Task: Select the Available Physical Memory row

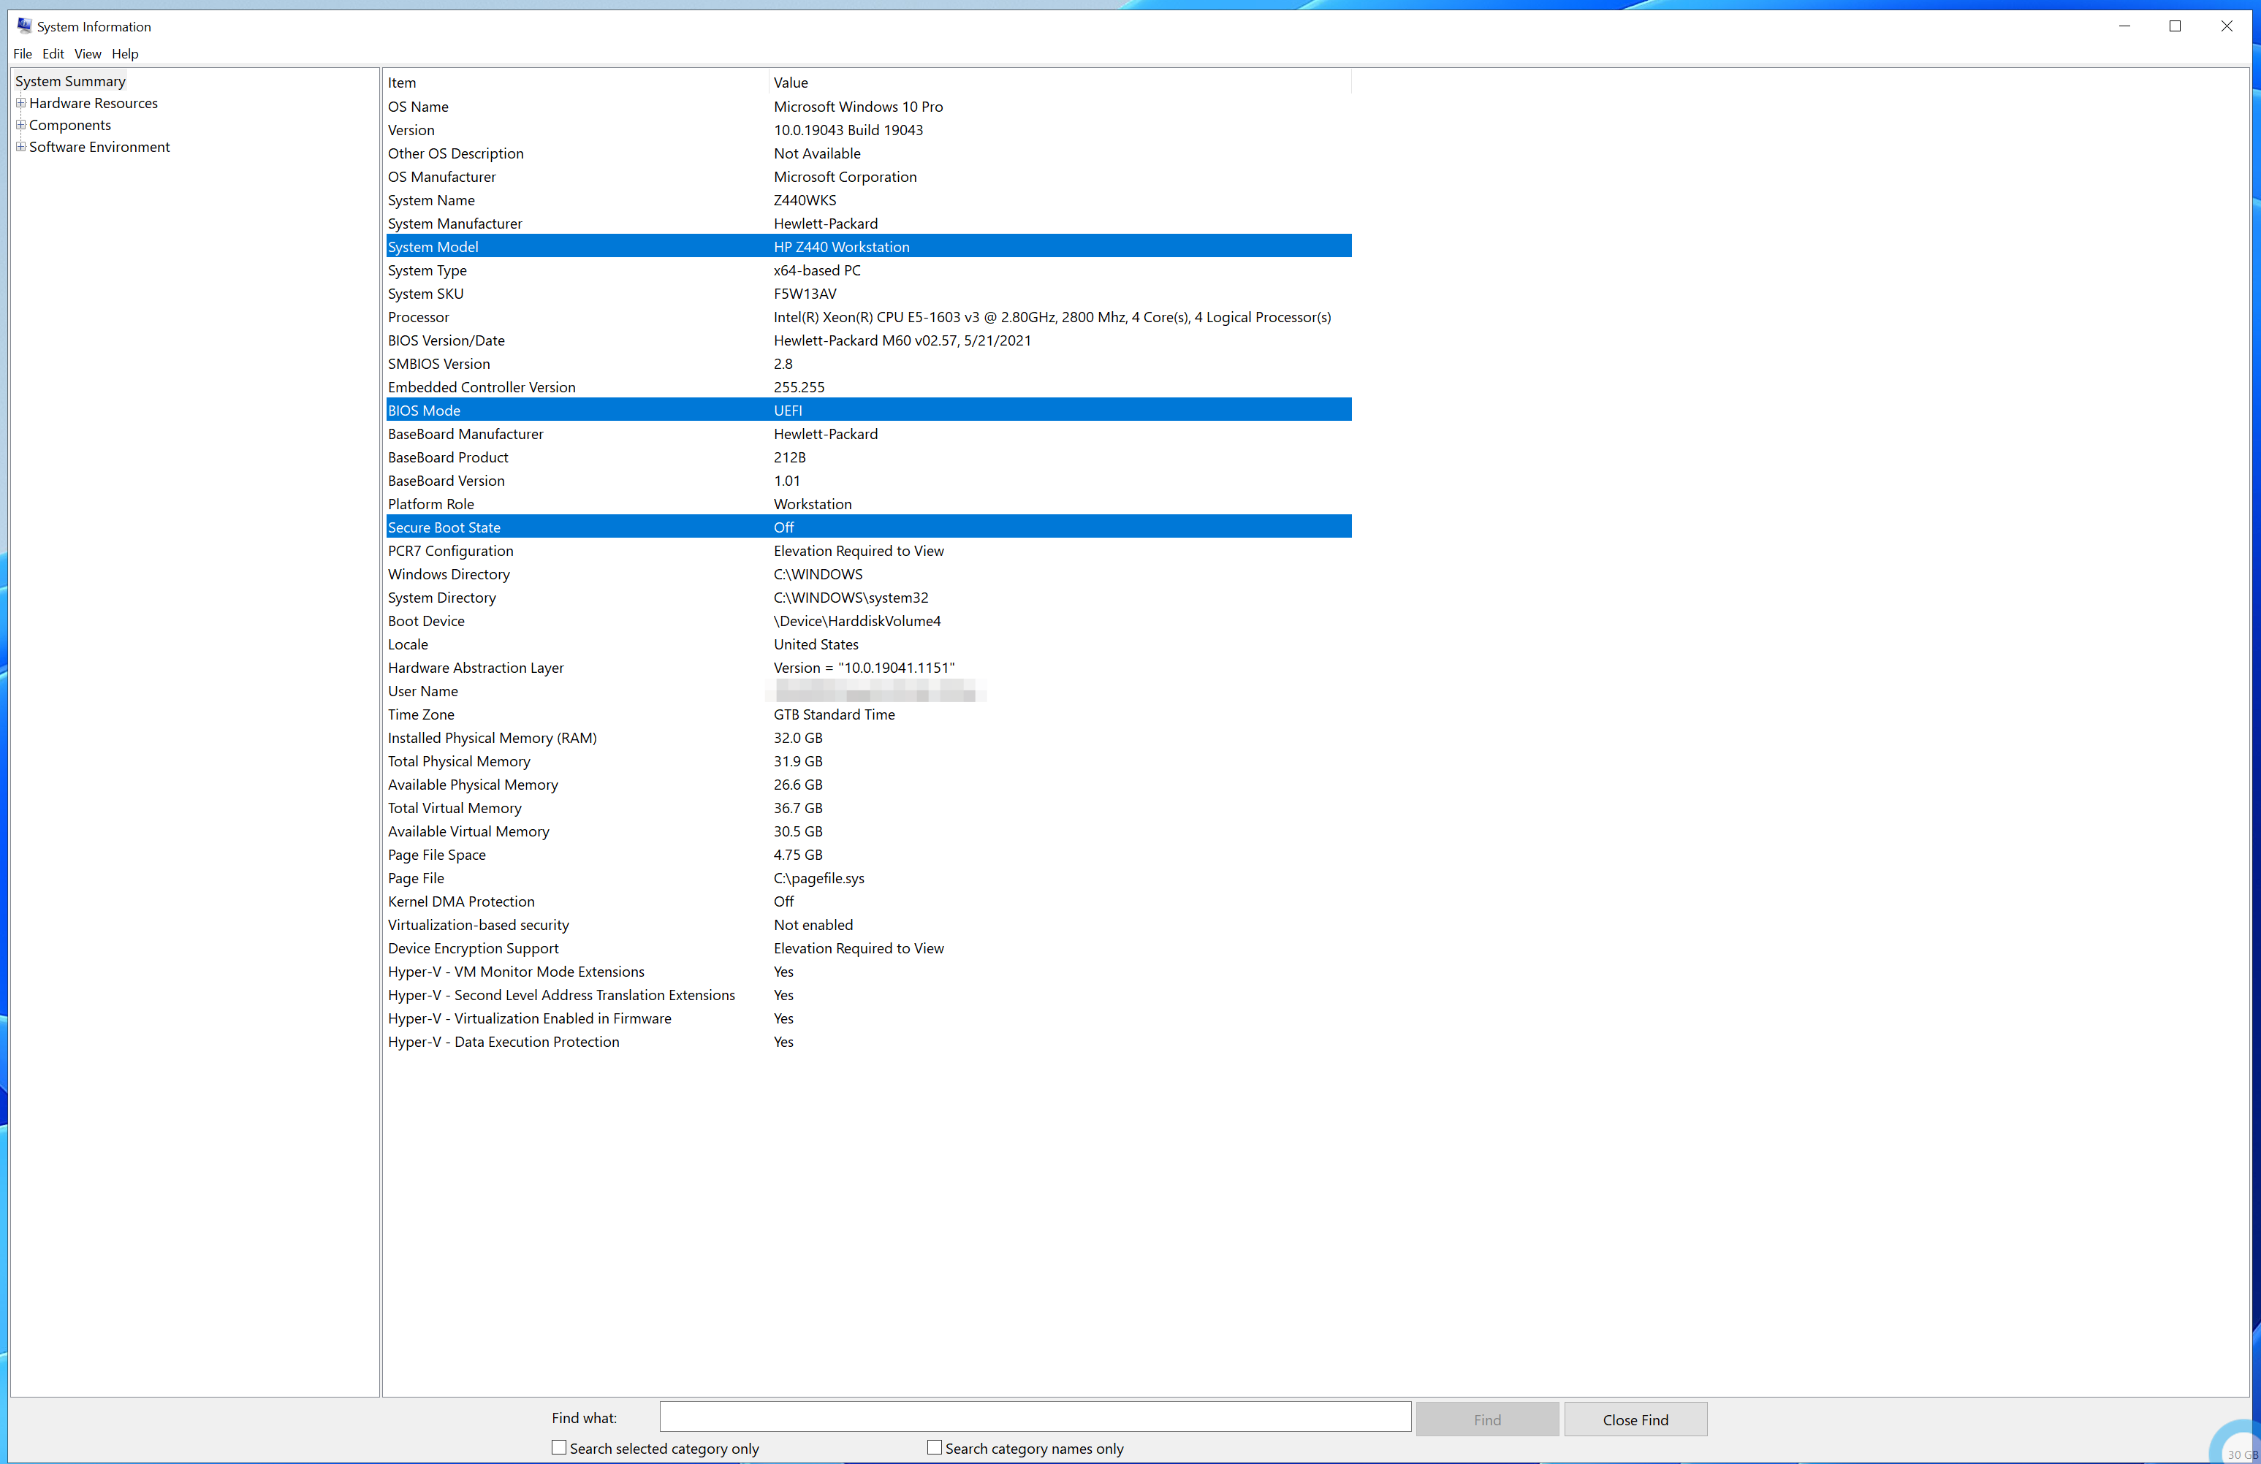Action: pyautogui.click(x=868, y=785)
